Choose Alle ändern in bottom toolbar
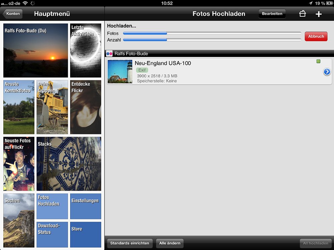The height and width of the screenshot is (250, 334). (170, 243)
